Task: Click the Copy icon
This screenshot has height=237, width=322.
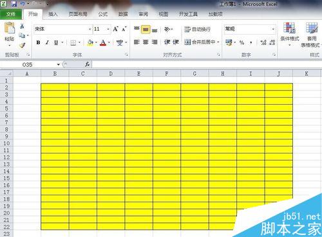Action: click(x=22, y=35)
